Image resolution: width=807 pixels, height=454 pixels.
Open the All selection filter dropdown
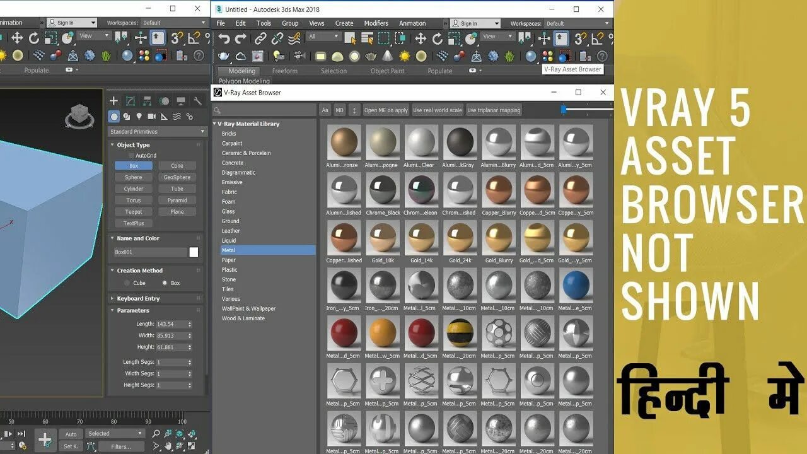tap(323, 37)
